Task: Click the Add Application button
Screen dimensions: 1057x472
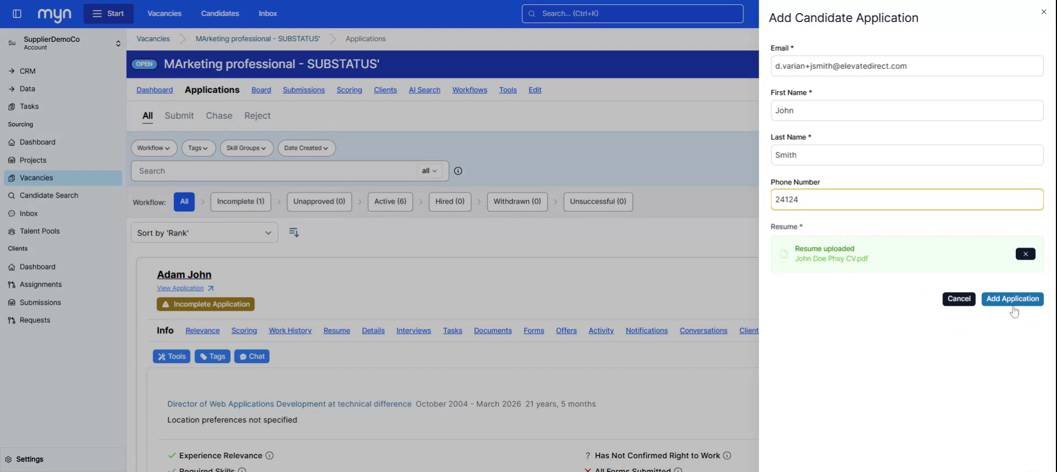Action: coord(1012,299)
